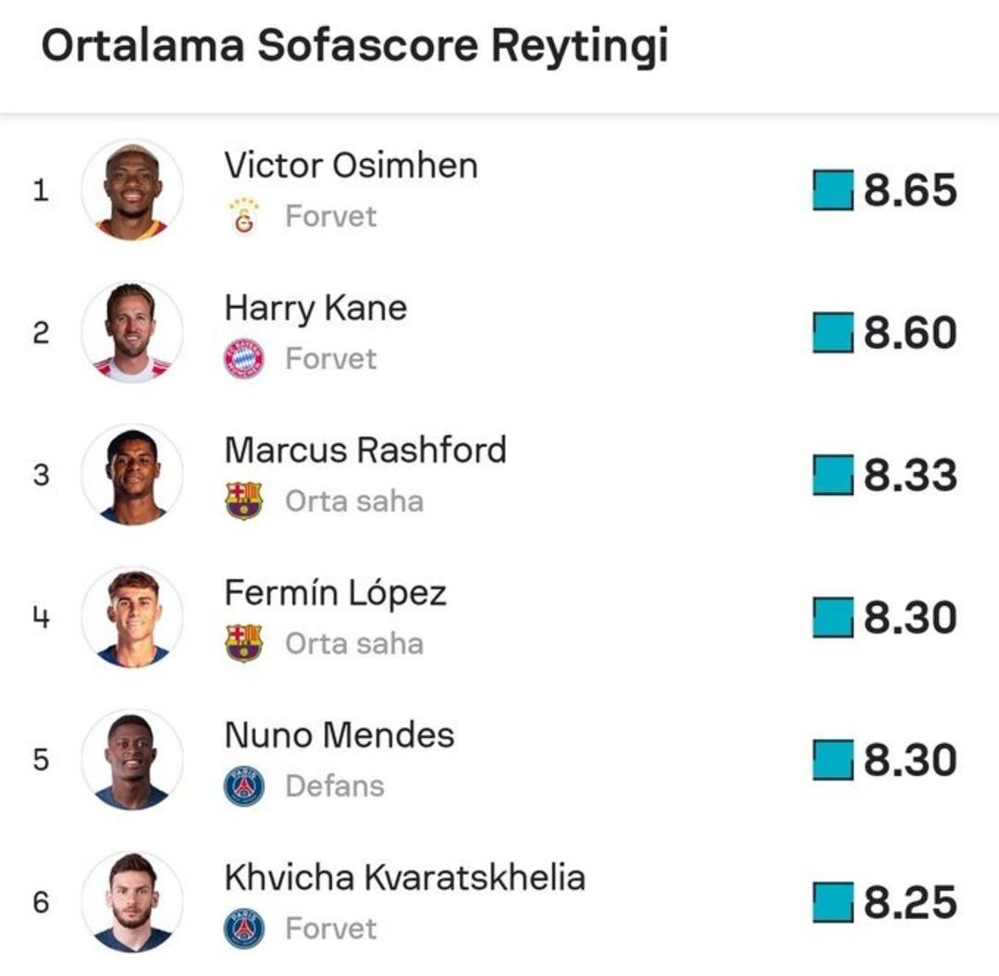
Task: Click the 8.33 rating value
Action: [910, 476]
